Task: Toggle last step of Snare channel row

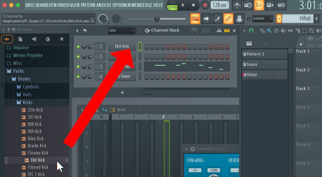Action: (x=227, y=76)
